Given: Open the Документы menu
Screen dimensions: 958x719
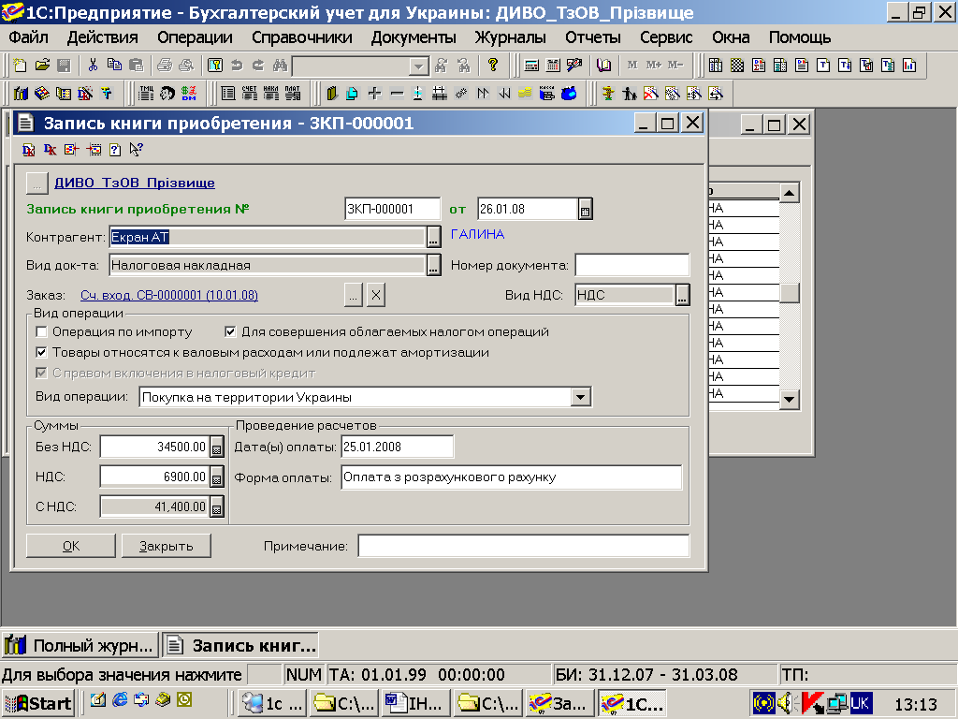Looking at the screenshot, I should [x=414, y=37].
